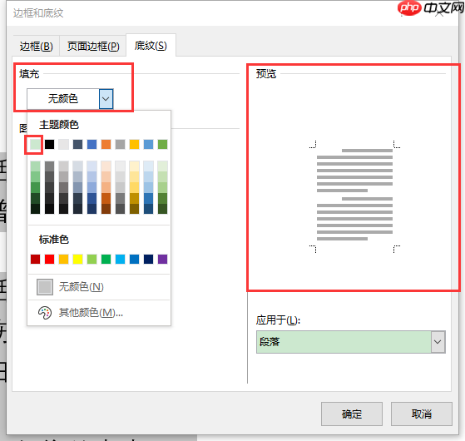Pick the medium gray theme color swatch
The image size is (465, 441).
(120, 145)
